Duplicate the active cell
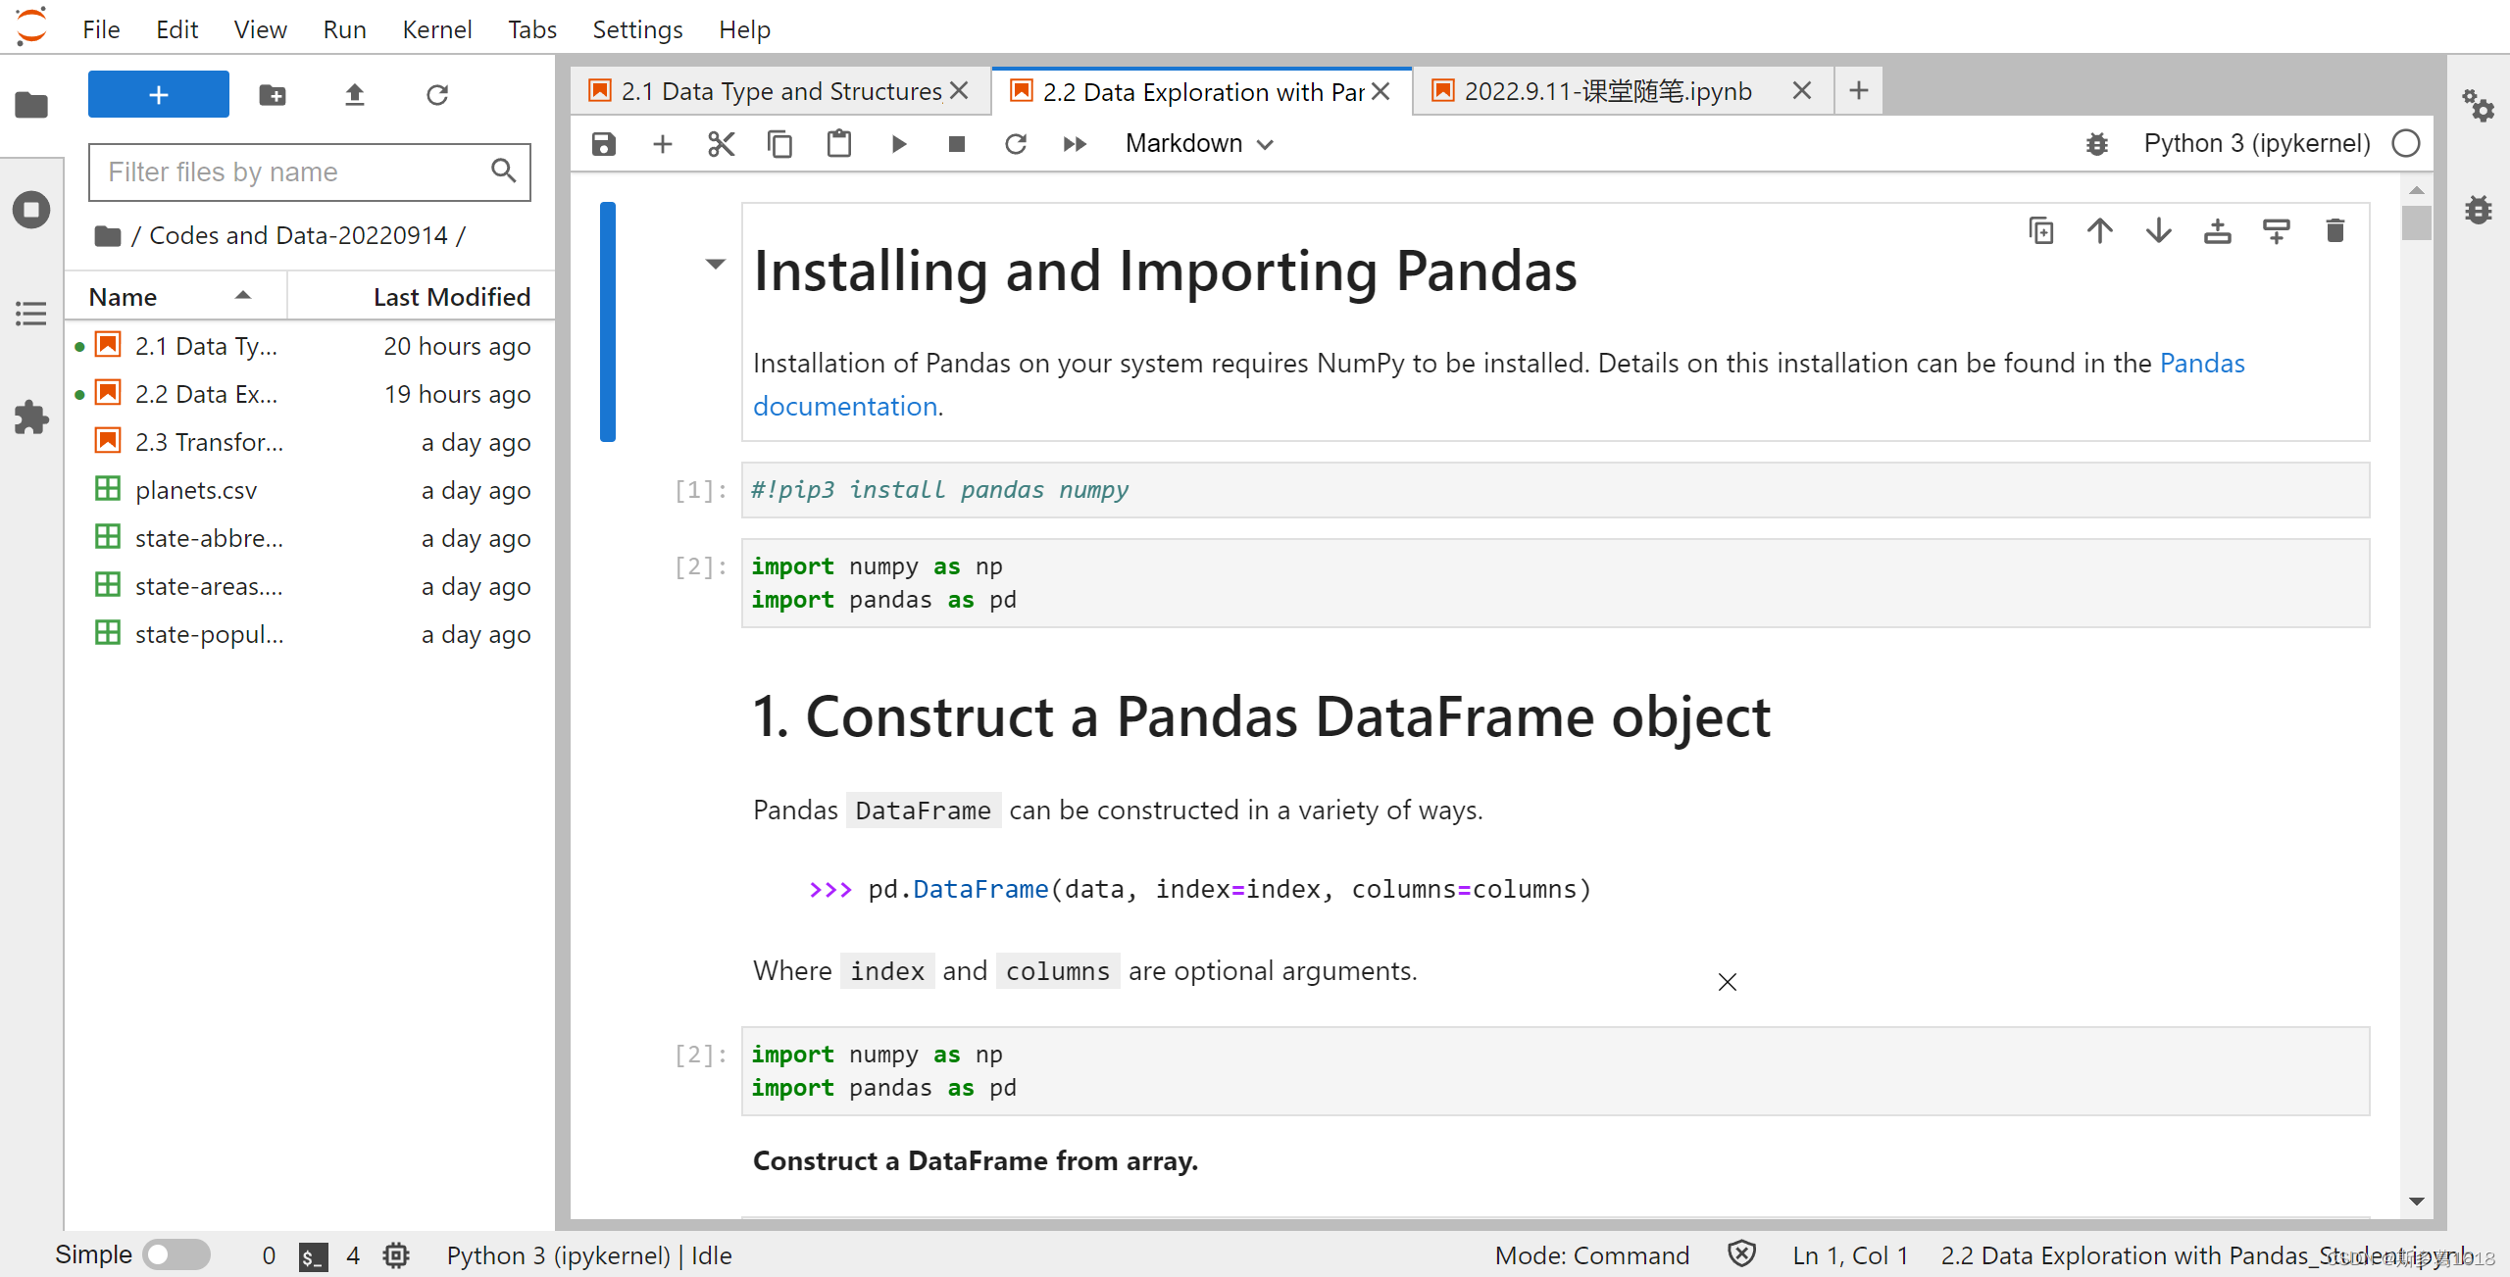 click(x=2041, y=231)
